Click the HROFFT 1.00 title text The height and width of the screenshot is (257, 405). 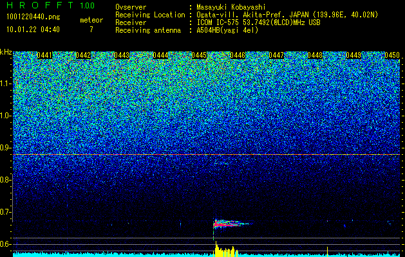[51, 5]
